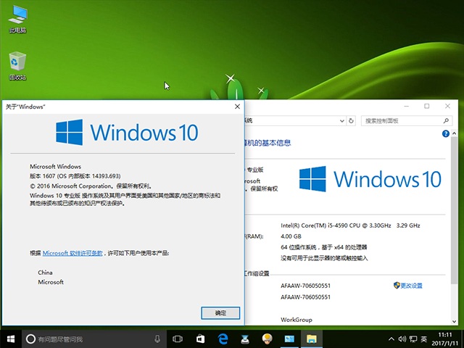Screen dimensions: 464x348
Task: Open File Explorer from the taskbar
Action: click(312, 339)
